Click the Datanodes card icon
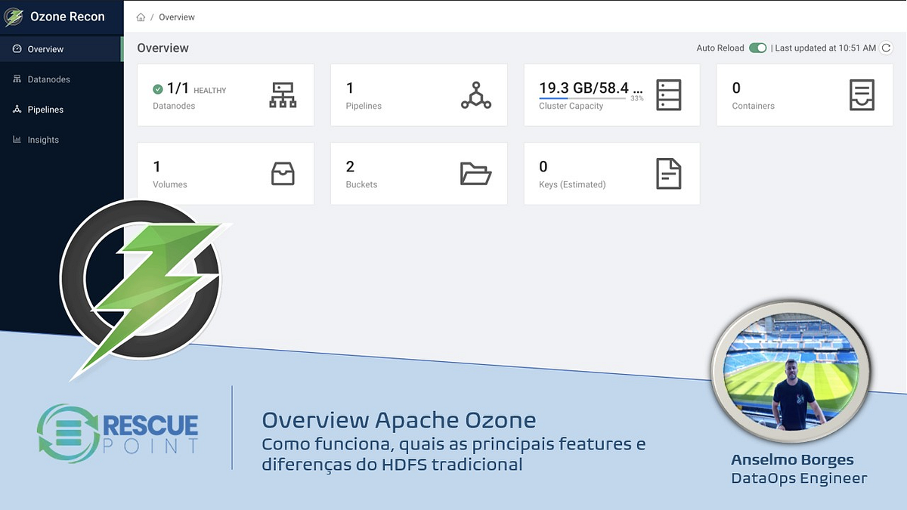This screenshot has height=510, width=907. click(x=283, y=94)
